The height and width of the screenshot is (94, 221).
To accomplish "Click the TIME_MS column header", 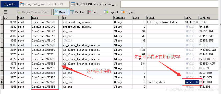I will (208, 18).
